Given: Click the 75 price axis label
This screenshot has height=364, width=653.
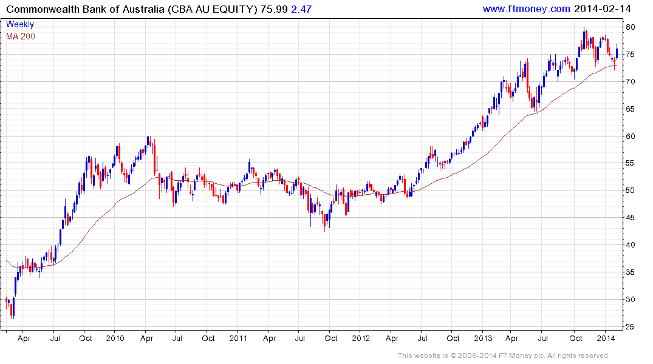Looking at the screenshot, I should (x=630, y=55).
